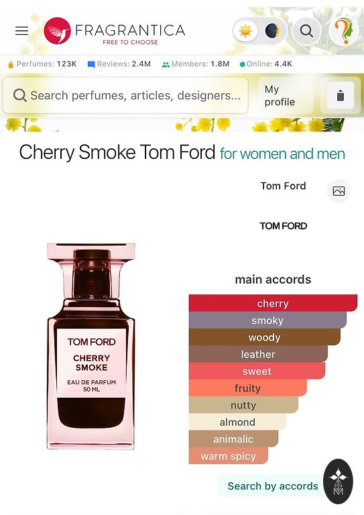364x515 pixels.
Task: Open the question mark face icon
Action: [x=343, y=31]
